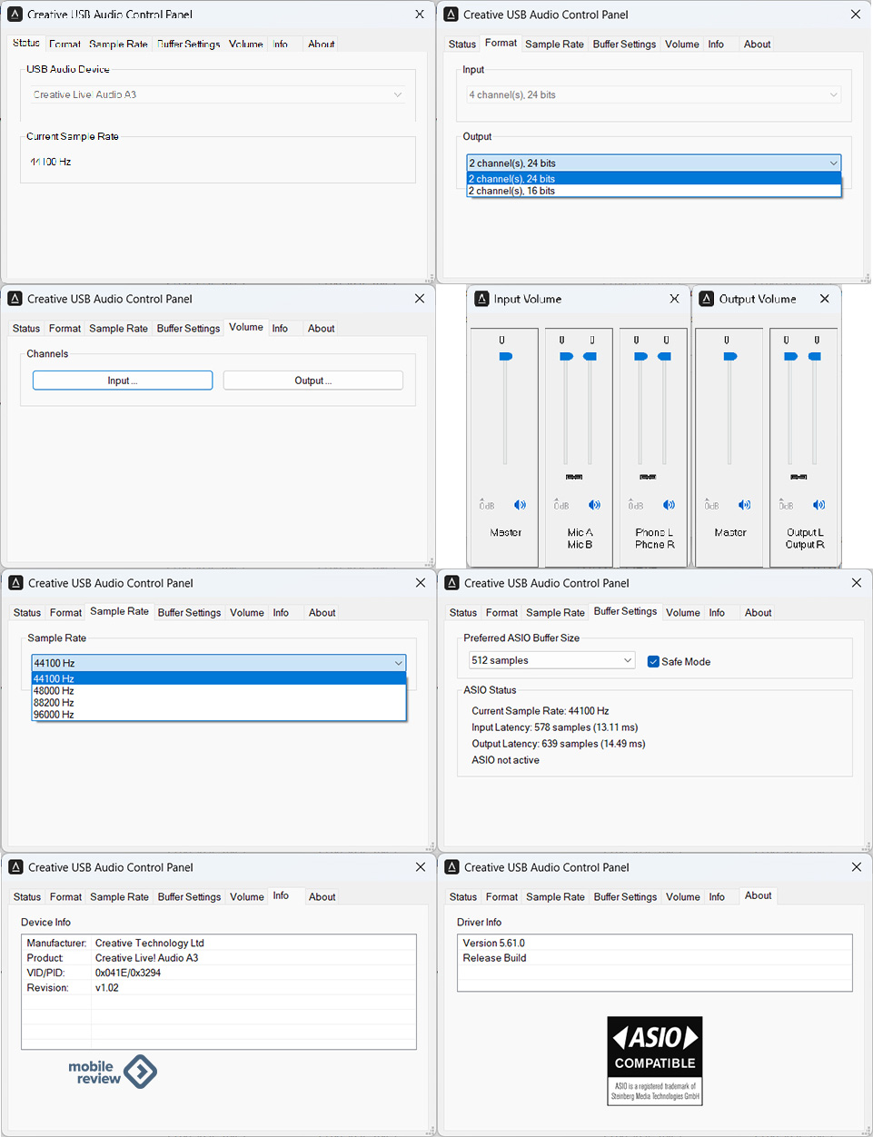873x1137 pixels.
Task: Mute the Input Volume Master channel speaker icon
Action: pos(520,505)
